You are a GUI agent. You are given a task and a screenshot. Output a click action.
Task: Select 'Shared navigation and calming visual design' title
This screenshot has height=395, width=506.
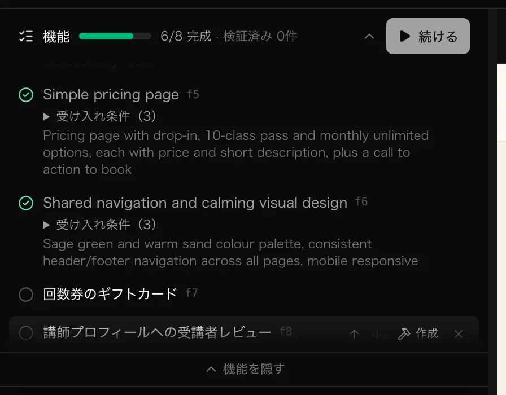(195, 203)
